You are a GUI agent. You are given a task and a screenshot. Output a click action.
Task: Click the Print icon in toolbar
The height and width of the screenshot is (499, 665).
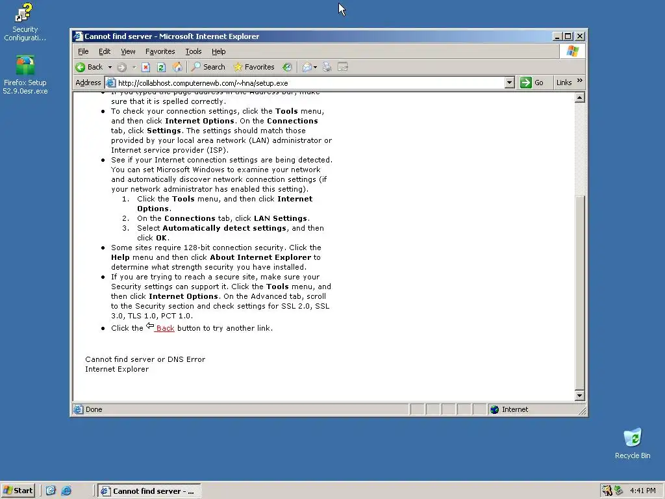coord(327,67)
